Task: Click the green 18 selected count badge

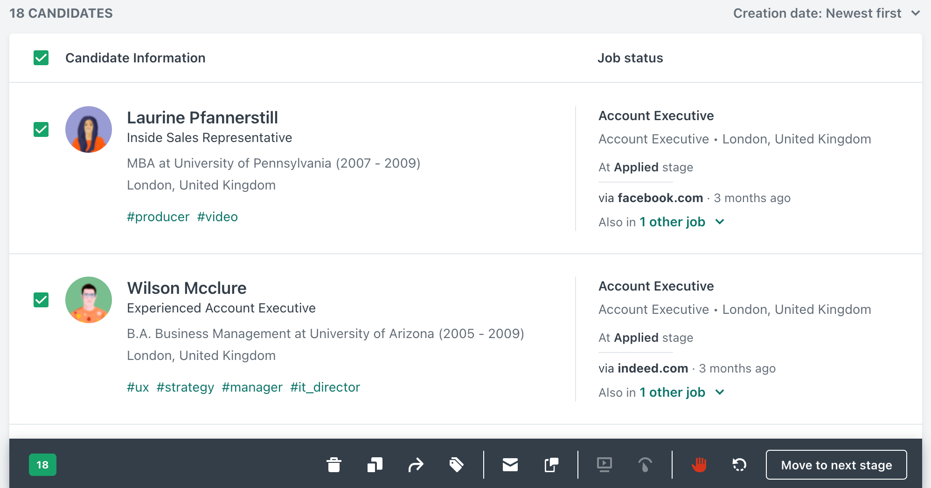Action: 42,465
